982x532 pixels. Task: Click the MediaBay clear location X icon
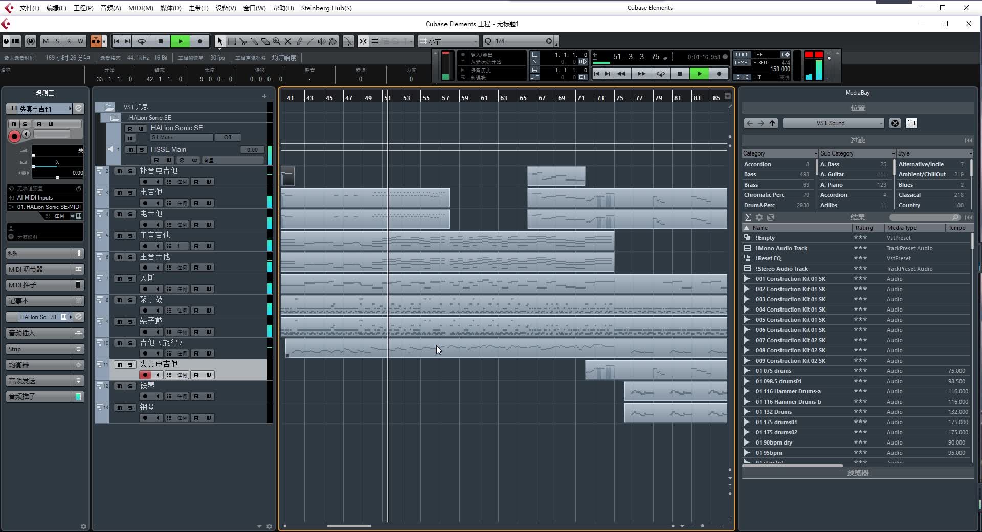pos(895,123)
